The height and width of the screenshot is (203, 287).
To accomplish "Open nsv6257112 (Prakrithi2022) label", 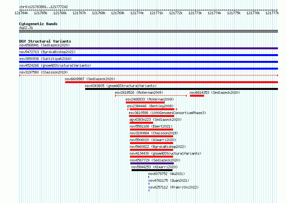I will [x=173, y=187].
